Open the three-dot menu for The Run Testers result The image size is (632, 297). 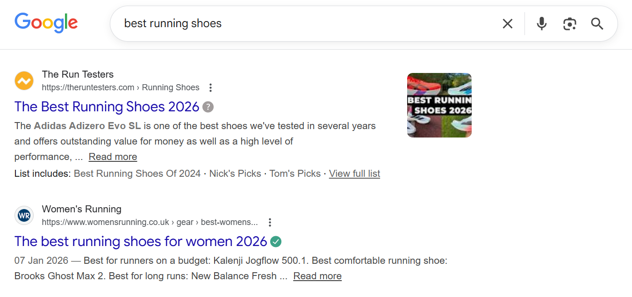[x=210, y=87]
